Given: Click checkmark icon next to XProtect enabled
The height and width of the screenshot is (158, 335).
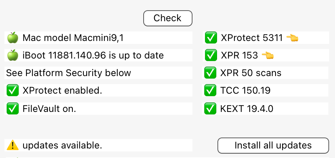Looking at the screenshot, I should click(12, 90).
